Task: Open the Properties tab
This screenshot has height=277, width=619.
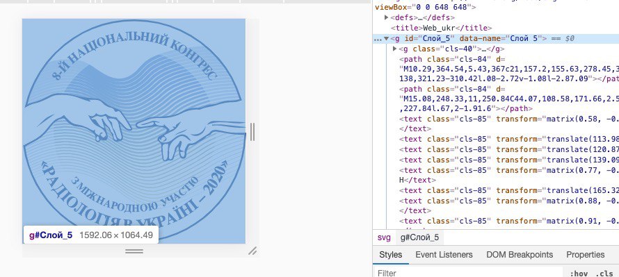Action: (x=586, y=255)
